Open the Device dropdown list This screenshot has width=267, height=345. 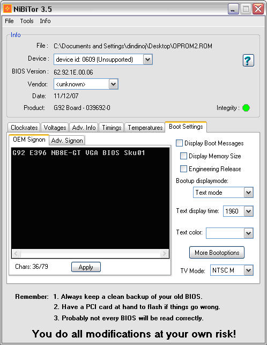click(x=148, y=60)
